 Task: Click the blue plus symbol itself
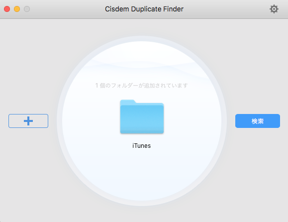click(28, 121)
